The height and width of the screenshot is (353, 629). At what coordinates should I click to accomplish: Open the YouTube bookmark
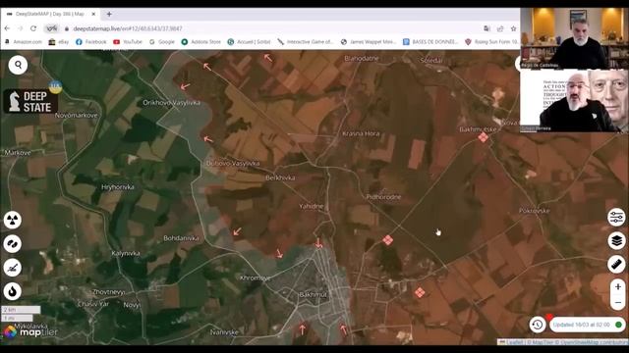pyautogui.click(x=128, y=41)
